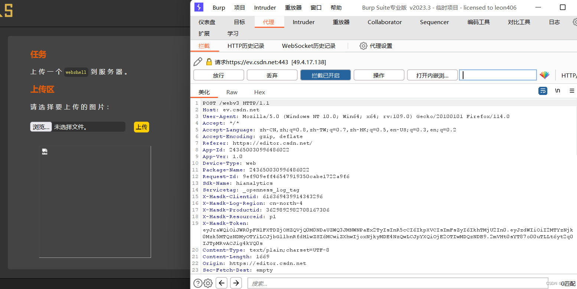Image resolution: width=577 pixels, height=289 pixels.
Task: Click the padlock icon next to request URL
Action: coord(209,62)
